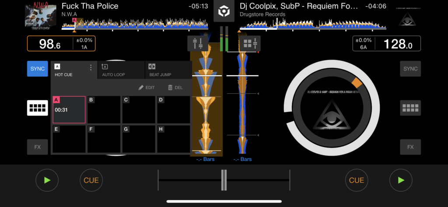Open FX panel for left deck
The image size is (448, 207).
pos(38,147)
